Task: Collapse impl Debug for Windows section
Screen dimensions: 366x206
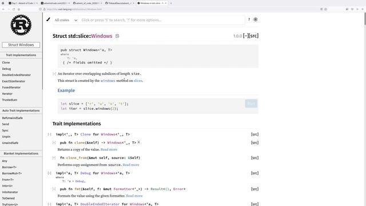Action: [x=50, y=173]
